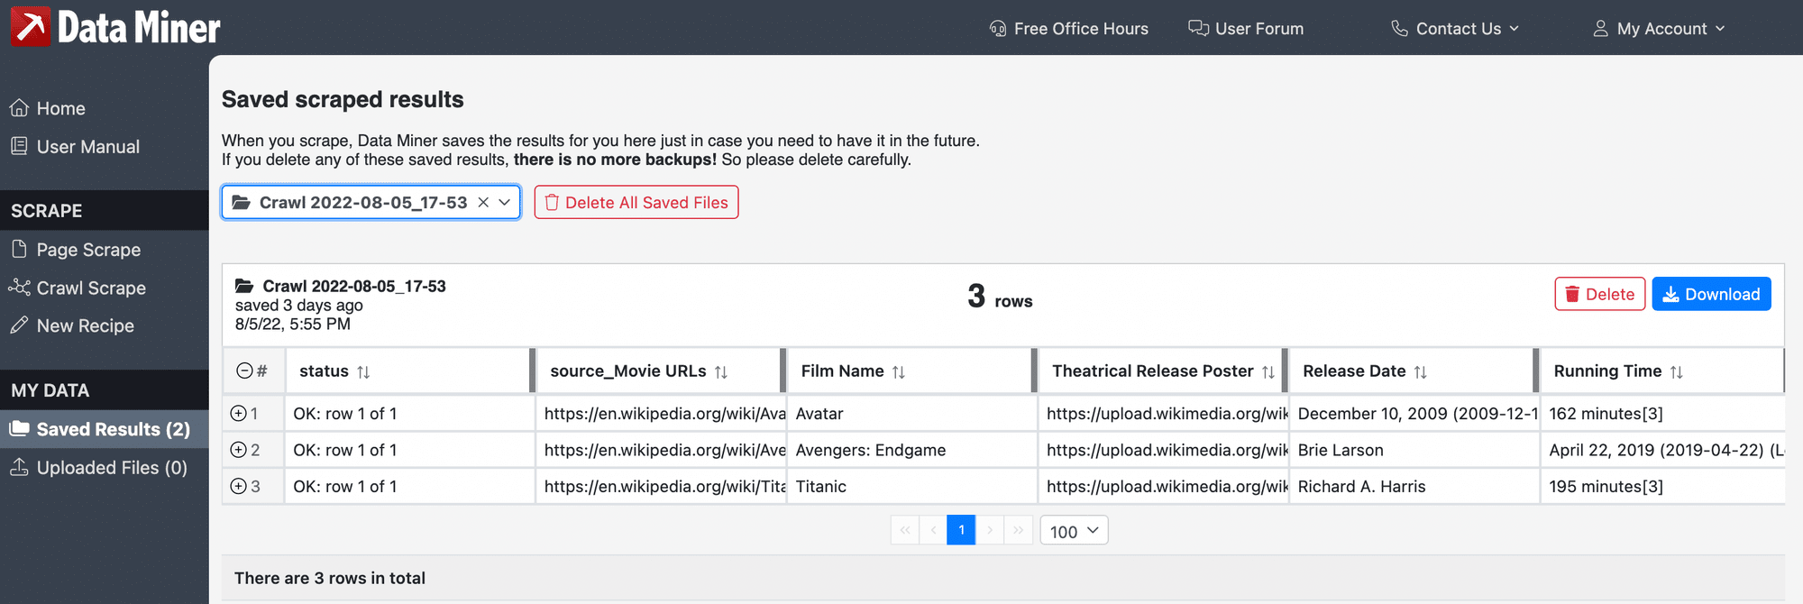Click row 2 status OK cell
Screen dimensions: 1803x604
tap(410, 449)
